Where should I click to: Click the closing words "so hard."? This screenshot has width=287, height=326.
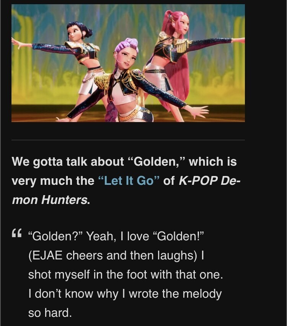tap(50, 313)
